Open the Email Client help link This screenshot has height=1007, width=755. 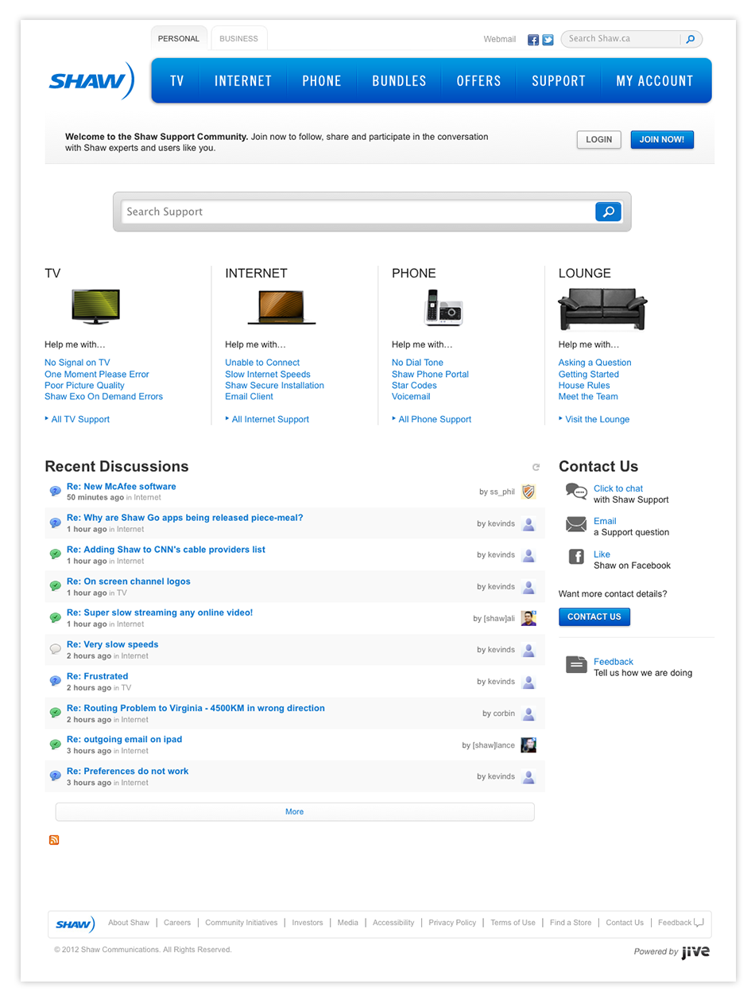point(249,396)
